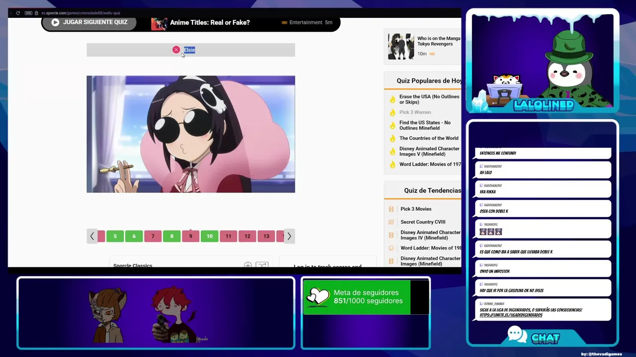This screenshot has width=636, height=357.
Task: Open Pick 3 Movies trending quiz
Action: click(x=416, y=209)
